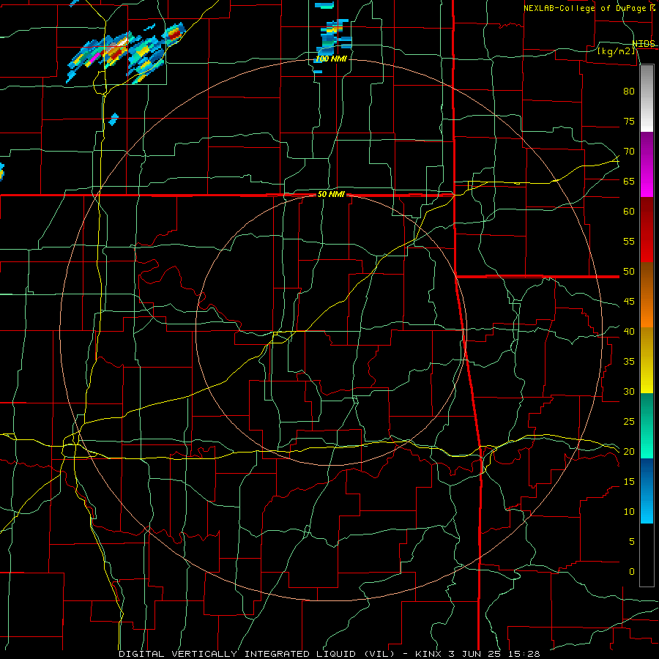Select the 100 NMI range ring label
This screenshot has width=659, height=659.
(331, 59)
